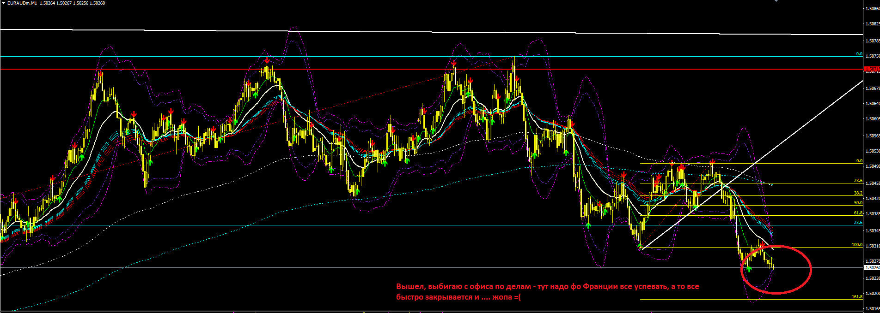This screenshot has height=313, width=880.
Task: Select the thick red horizontal line
Action: point(431,70)
